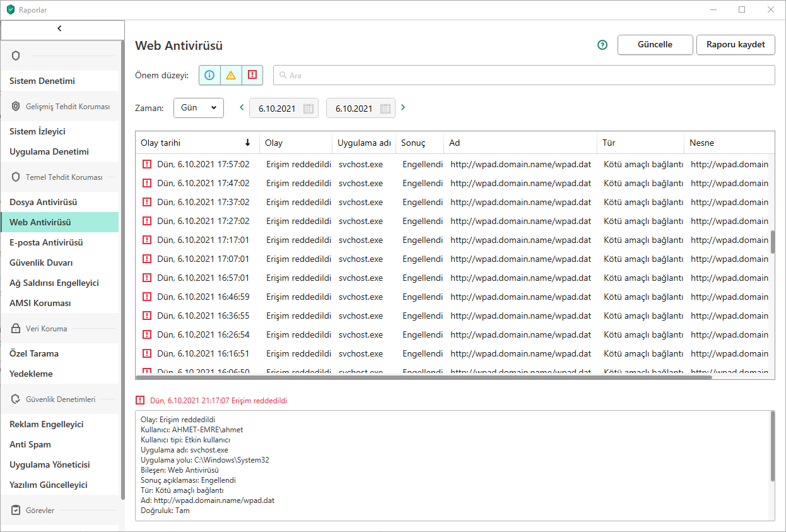Open Anti Spam in sidebar
Image resolution: width=786 pixels, height=532 pixels.
59,444
